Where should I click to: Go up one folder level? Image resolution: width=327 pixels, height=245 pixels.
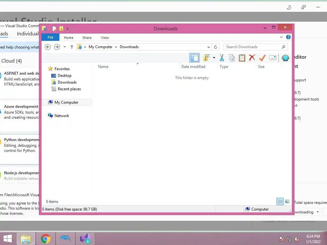(x=72, y=47)
